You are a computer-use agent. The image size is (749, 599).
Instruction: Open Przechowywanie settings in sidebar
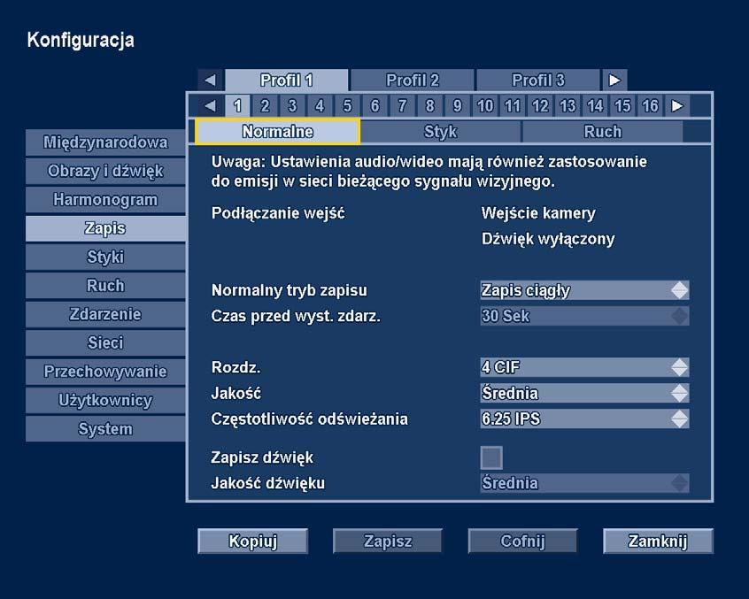point(105,372)
